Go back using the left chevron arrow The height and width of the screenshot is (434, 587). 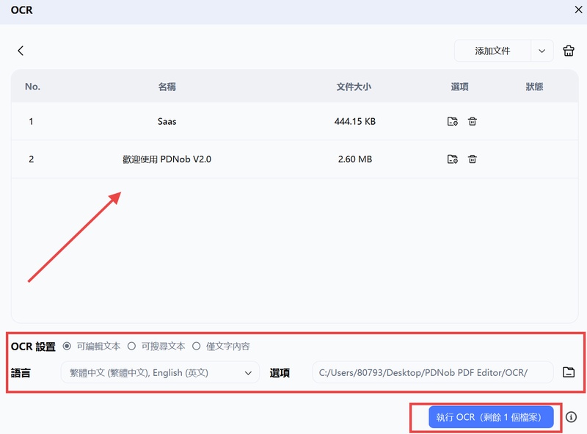pos(21,51)
